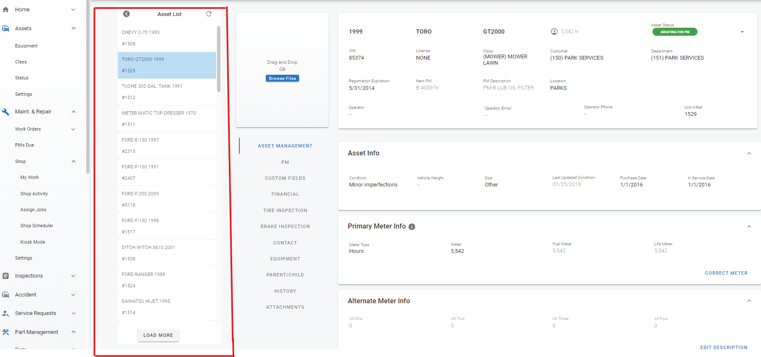761x357 pixels.
Task: Refresh the Asset List with reload icon
Action: (209, 14)
